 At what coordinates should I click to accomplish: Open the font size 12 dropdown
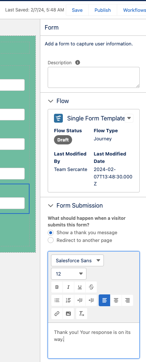point(69,274)
